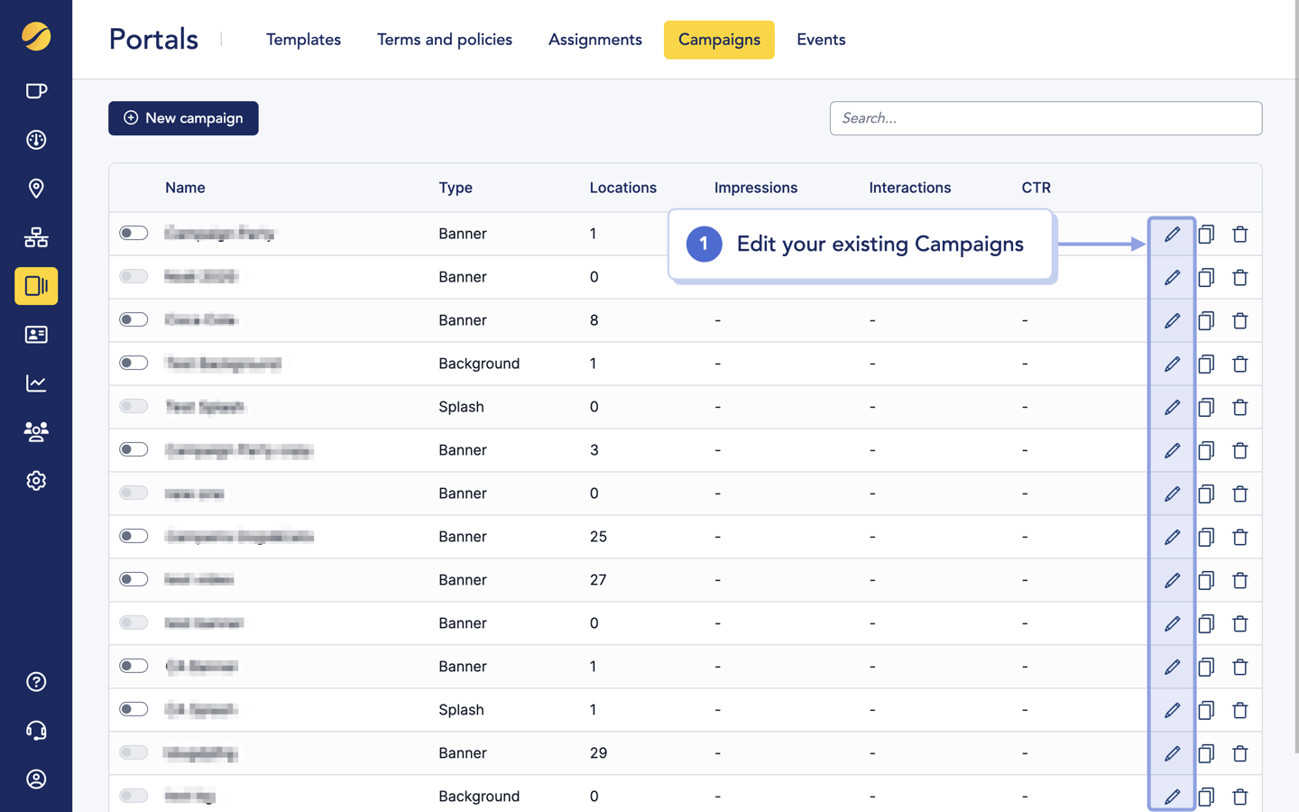Toggle switch for the 25-location Banner campaign
The image size is (1299, 812).
click(134, 537)
